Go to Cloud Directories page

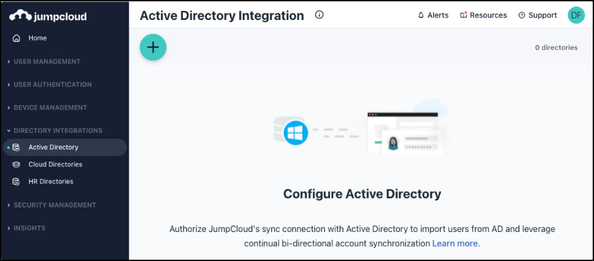[55, 165]
